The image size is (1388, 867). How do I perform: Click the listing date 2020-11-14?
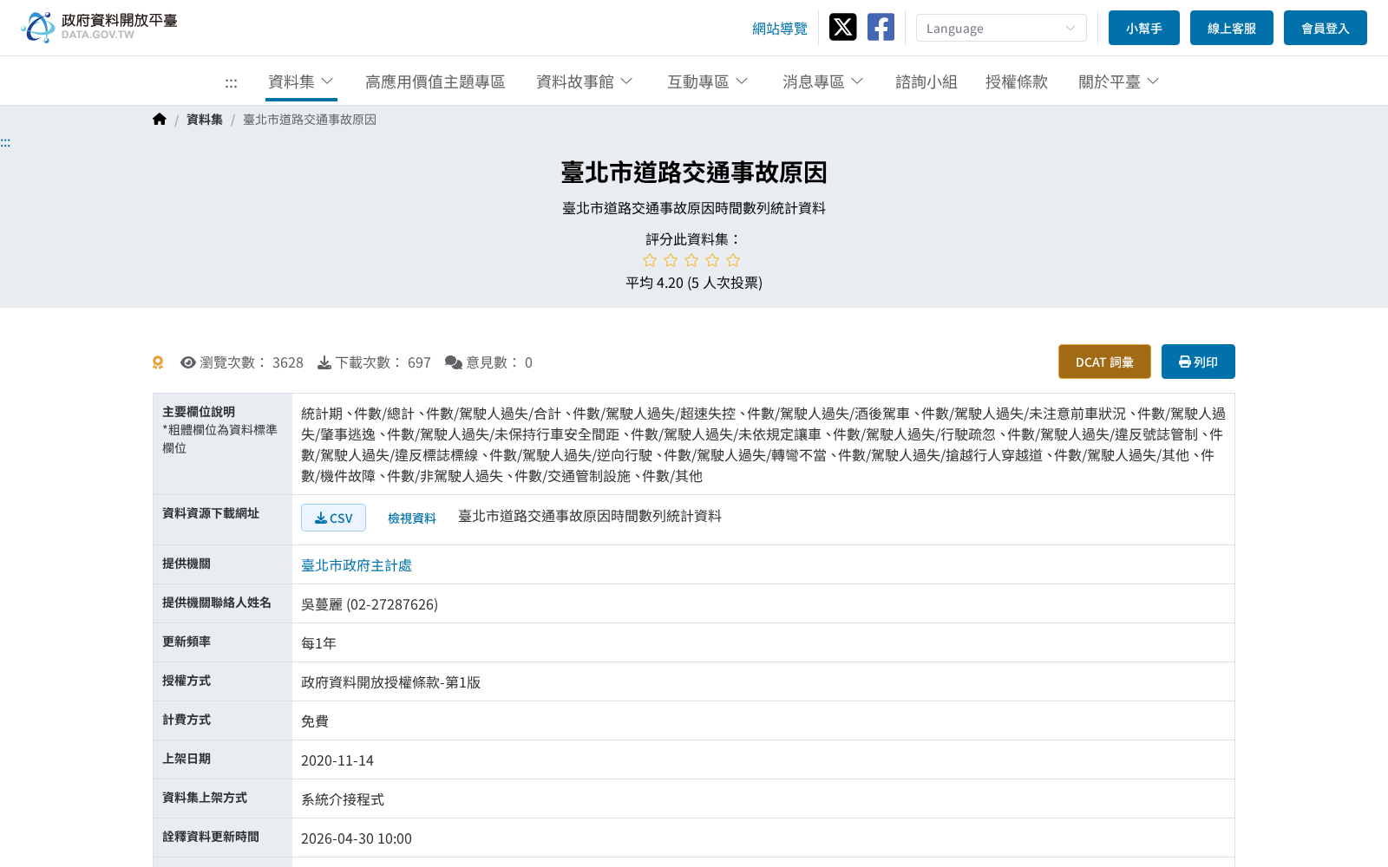point(337,760)
